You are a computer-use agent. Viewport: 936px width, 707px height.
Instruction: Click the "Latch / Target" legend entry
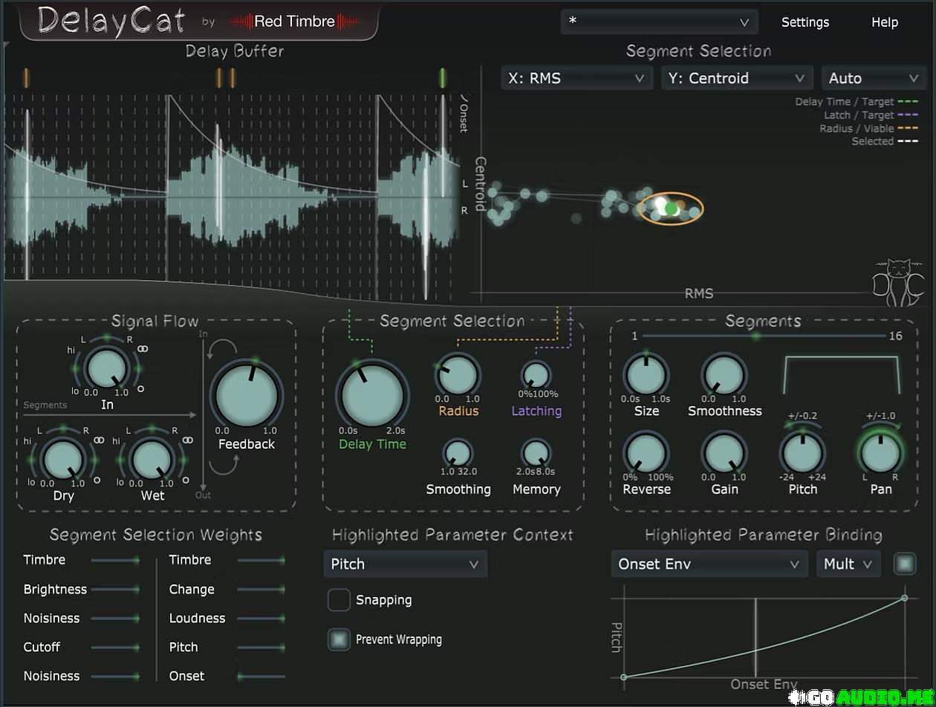(x=871, y=115)
